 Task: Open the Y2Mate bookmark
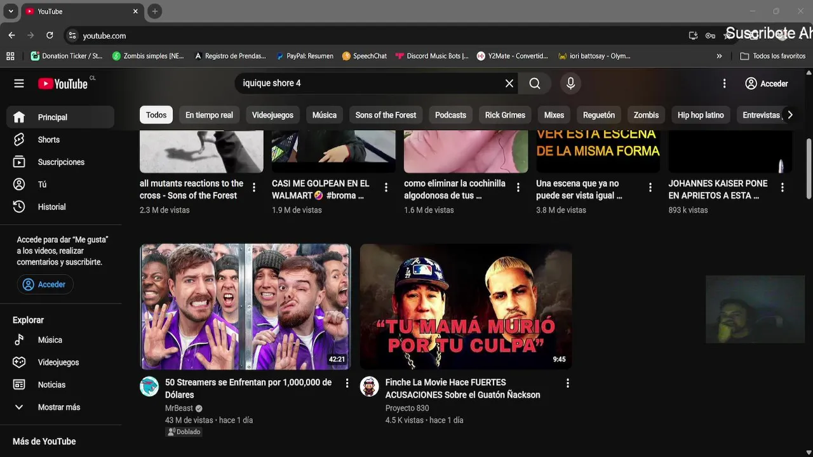coord(513,56)
